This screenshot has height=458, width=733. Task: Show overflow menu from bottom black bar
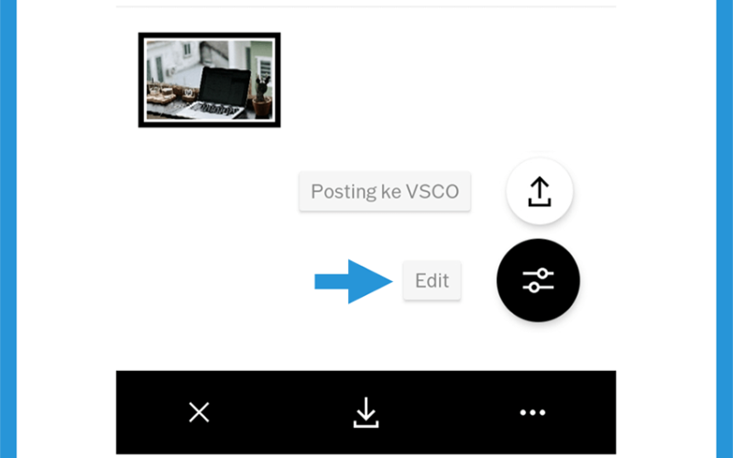(532, 412)
